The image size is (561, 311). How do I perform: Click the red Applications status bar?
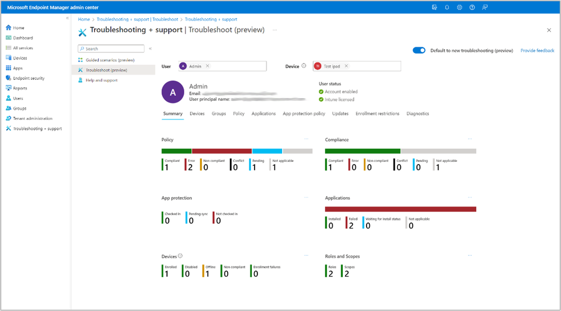[x=400, y=209]
